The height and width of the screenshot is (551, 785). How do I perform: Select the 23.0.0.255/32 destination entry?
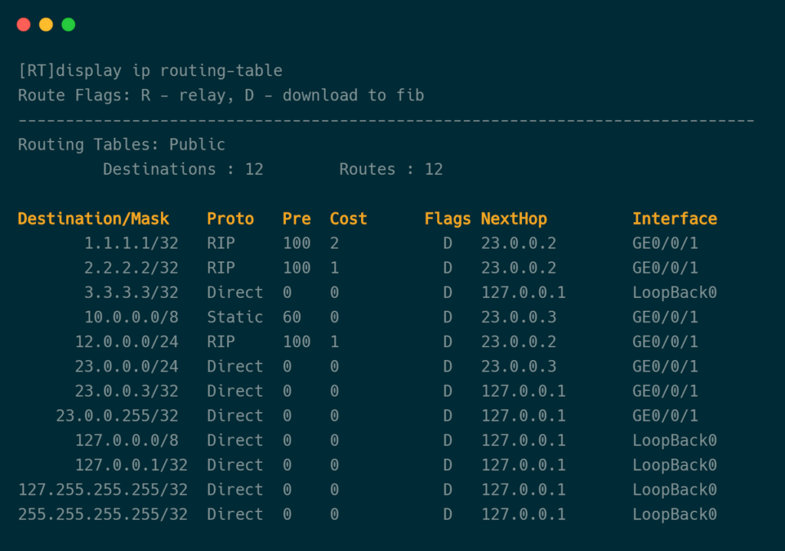coord(117,415)
